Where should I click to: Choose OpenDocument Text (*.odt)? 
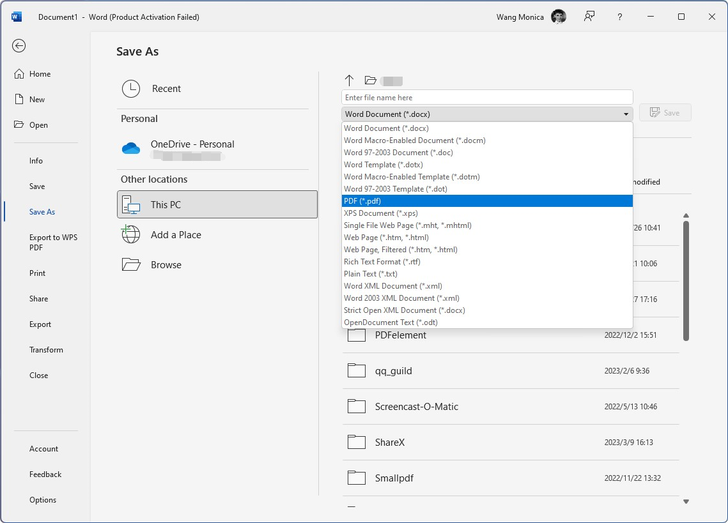487,322
